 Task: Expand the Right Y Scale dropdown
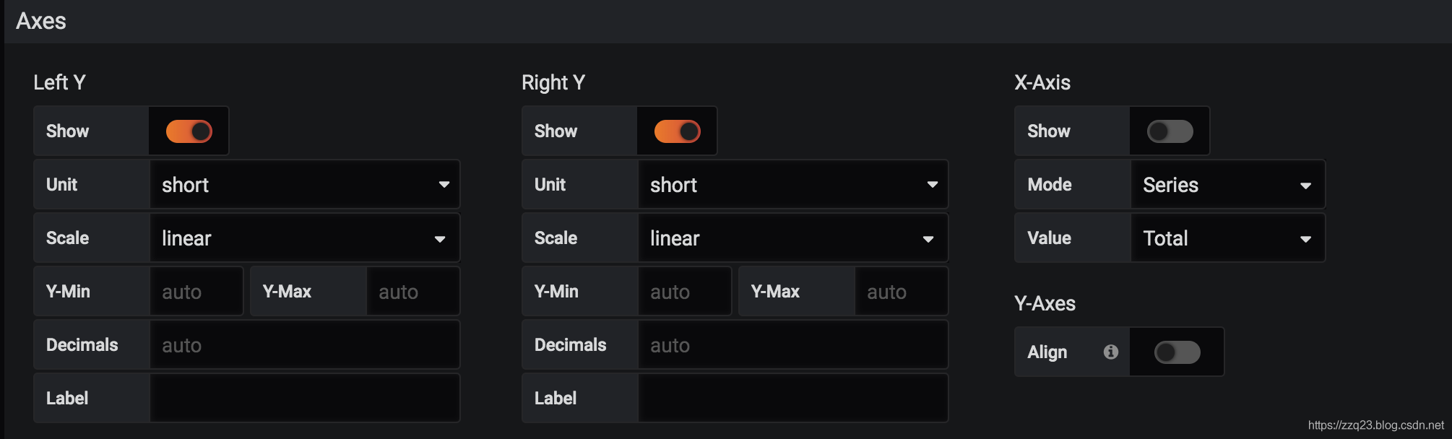click(792, 238)
